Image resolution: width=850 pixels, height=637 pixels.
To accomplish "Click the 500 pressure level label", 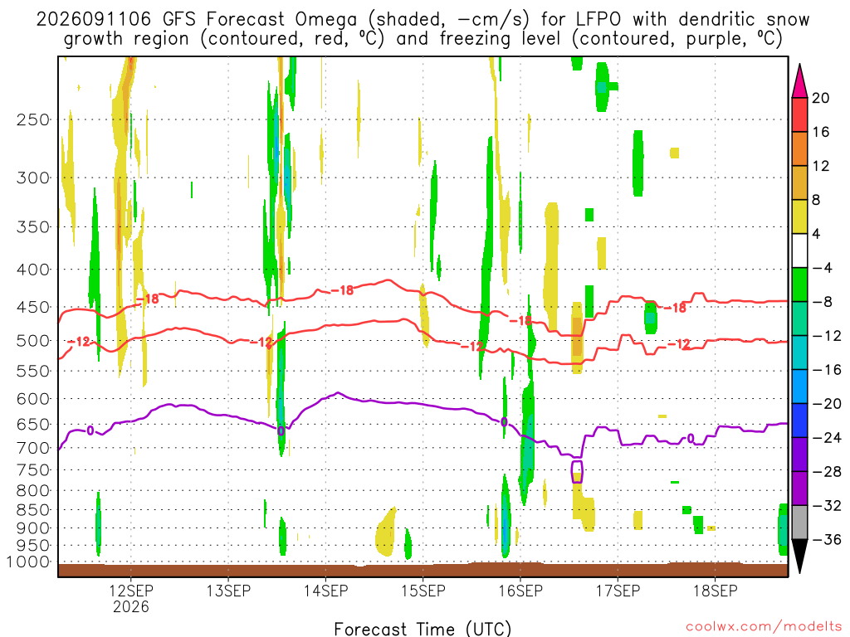I will point(33,341).
